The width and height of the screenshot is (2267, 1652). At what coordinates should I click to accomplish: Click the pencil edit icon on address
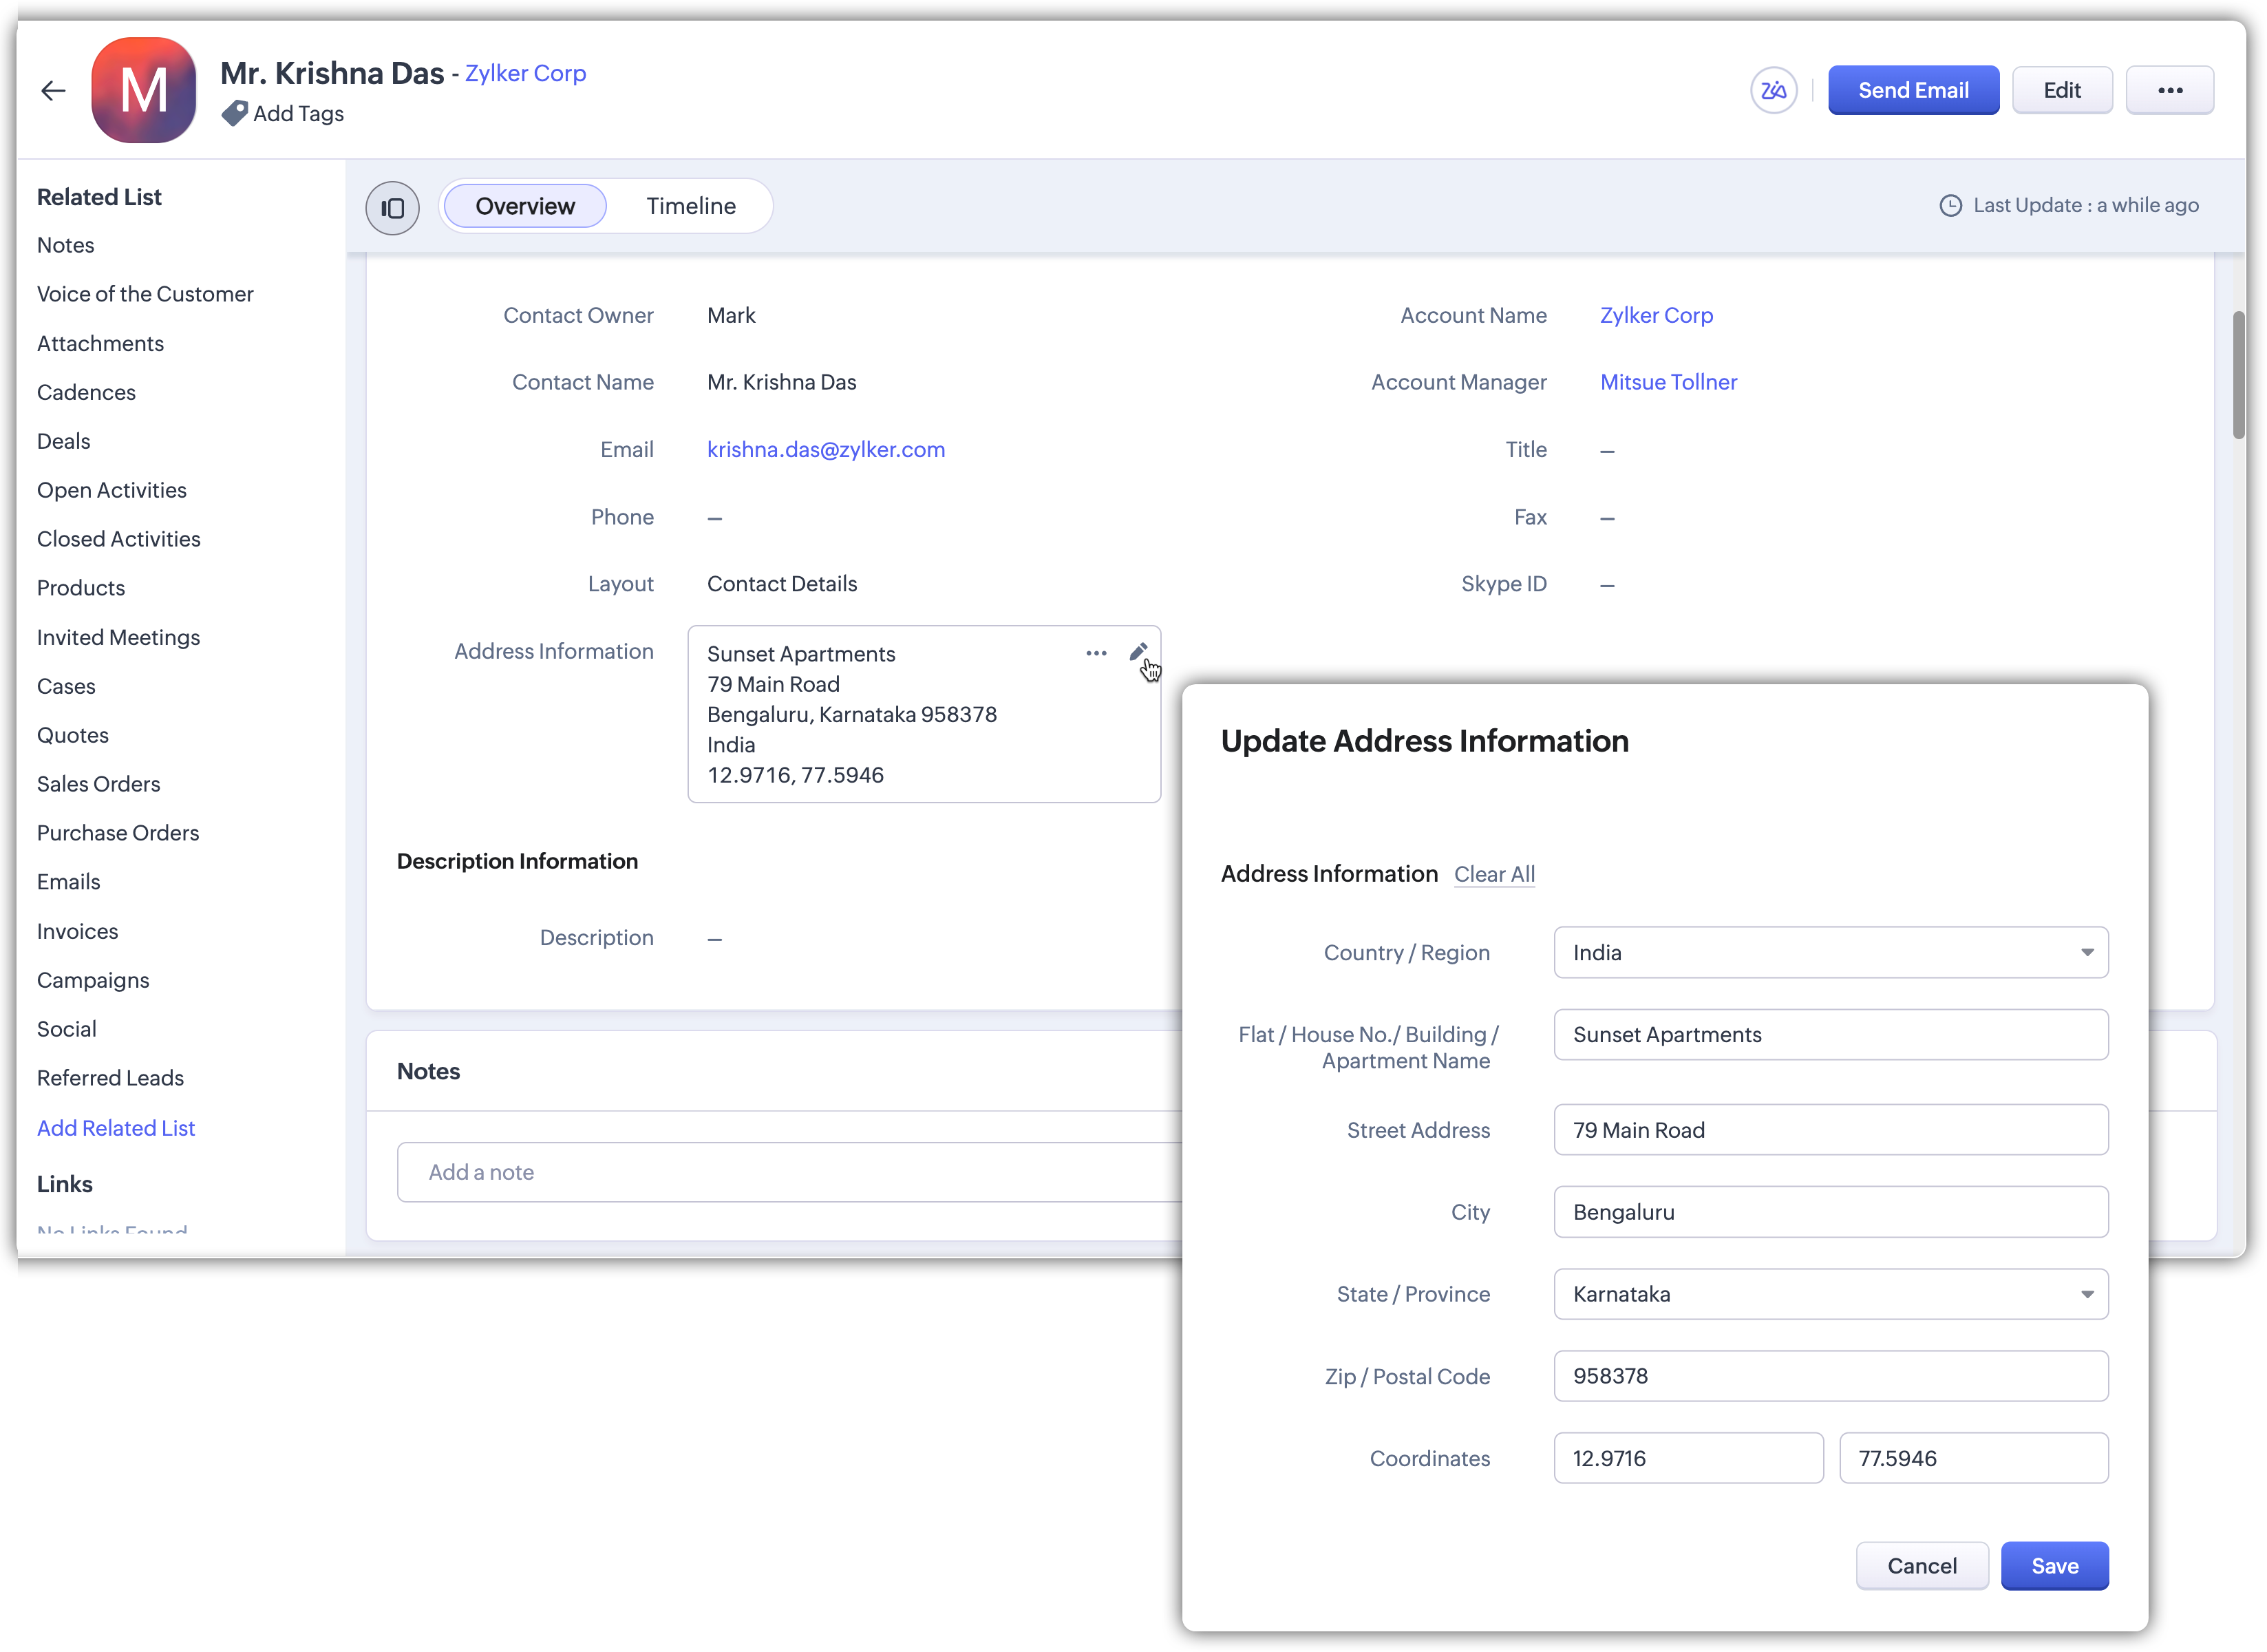pyautogui.click(x=1138, y=652)
